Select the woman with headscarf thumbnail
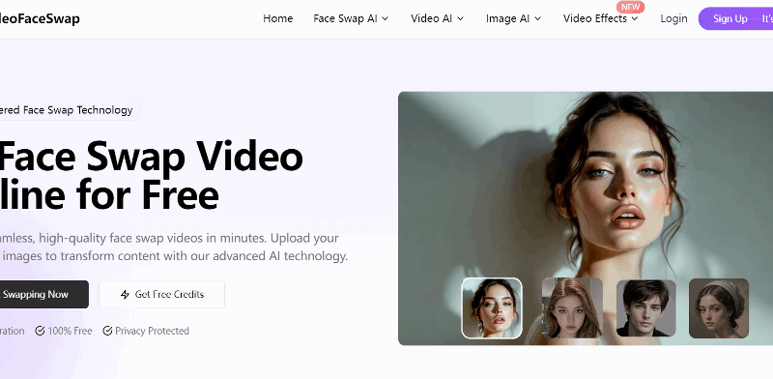773x379 pixels. point(719,308)
